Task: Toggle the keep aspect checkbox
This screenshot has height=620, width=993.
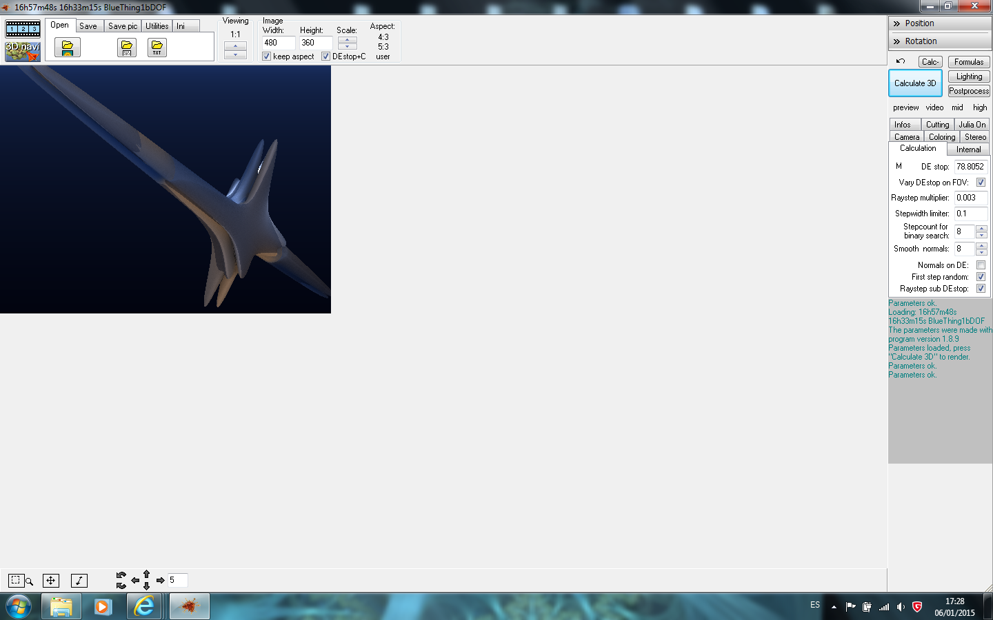Action: tap(266, 56)
